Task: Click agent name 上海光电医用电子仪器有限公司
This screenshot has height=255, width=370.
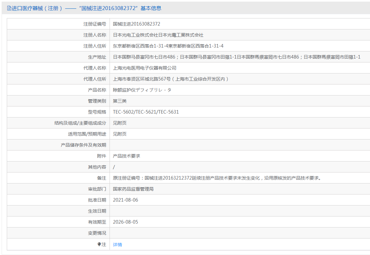Action: 145,68
